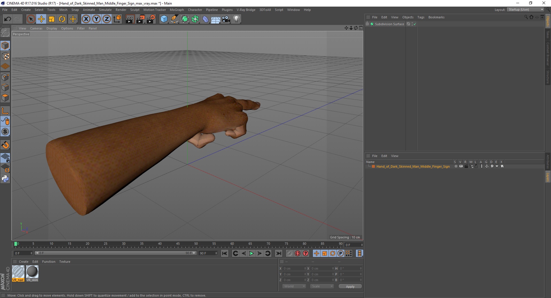Open Edit Render Settings icon
Image resolution: width=551 pixels, height=298 pixels.
pos(151,19)
